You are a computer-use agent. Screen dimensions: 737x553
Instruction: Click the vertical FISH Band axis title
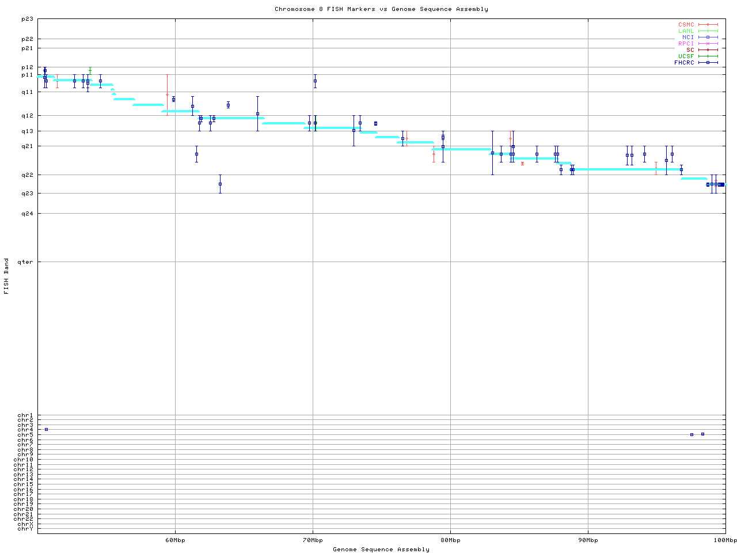click(x=7, y=276)
